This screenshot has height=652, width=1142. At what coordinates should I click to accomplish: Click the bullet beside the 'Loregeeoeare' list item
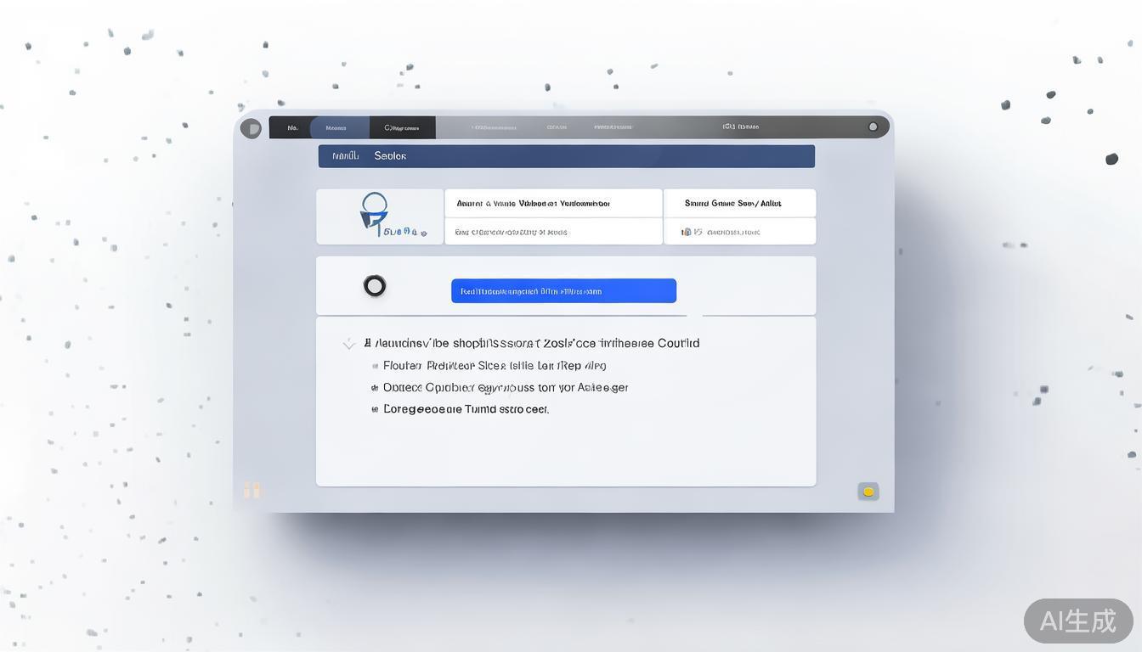375,409
